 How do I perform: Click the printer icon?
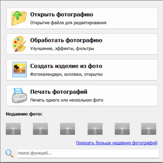[x=19, y=95]
